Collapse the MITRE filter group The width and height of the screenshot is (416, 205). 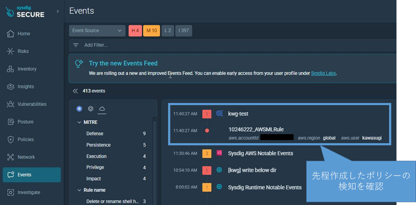click(x=80, y=122)
